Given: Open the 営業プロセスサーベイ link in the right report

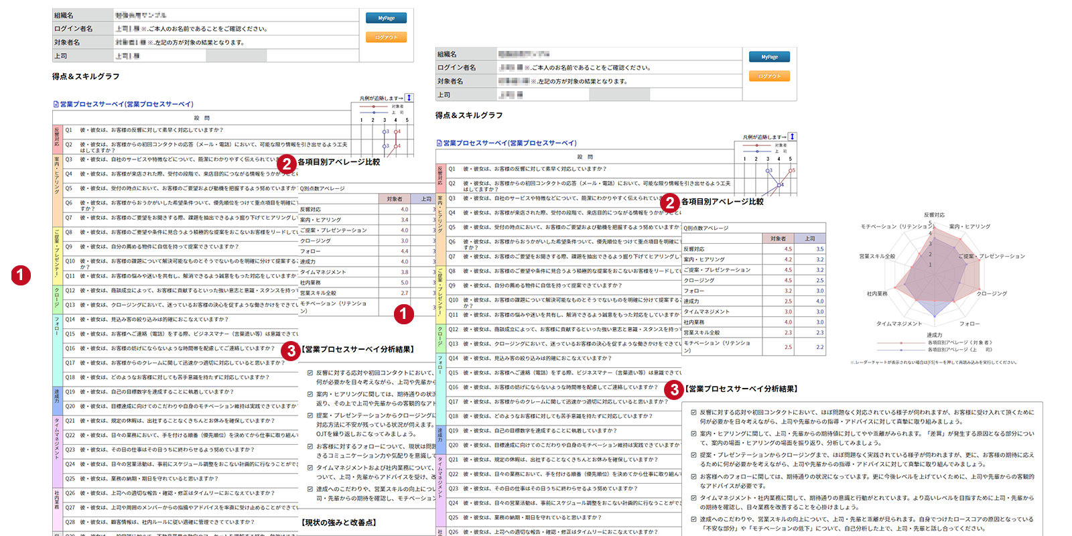Looking at the screenshot, I should [509, 143].
